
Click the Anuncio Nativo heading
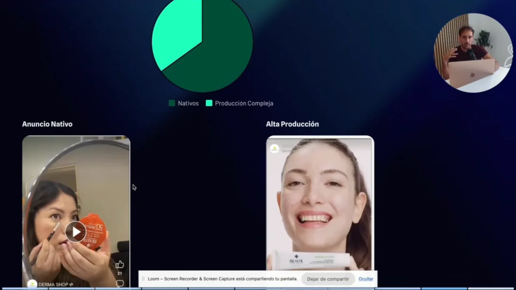[x=47, y=124]
